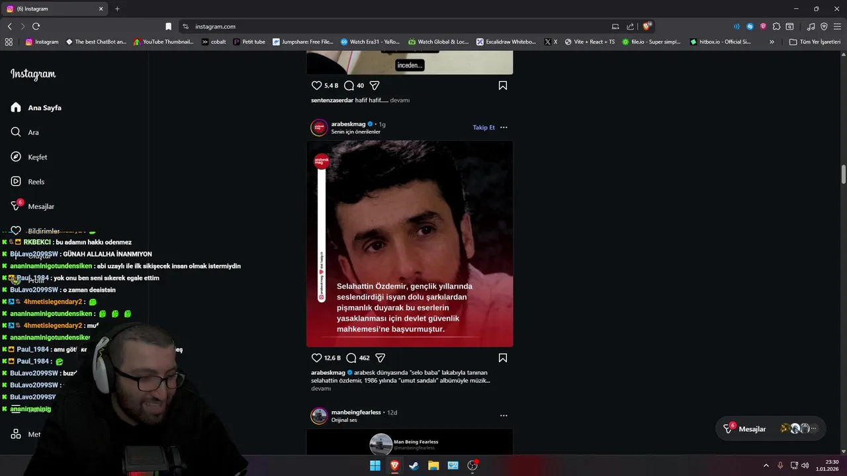Open File Explorer from the taskbar

tap(433, 465)
